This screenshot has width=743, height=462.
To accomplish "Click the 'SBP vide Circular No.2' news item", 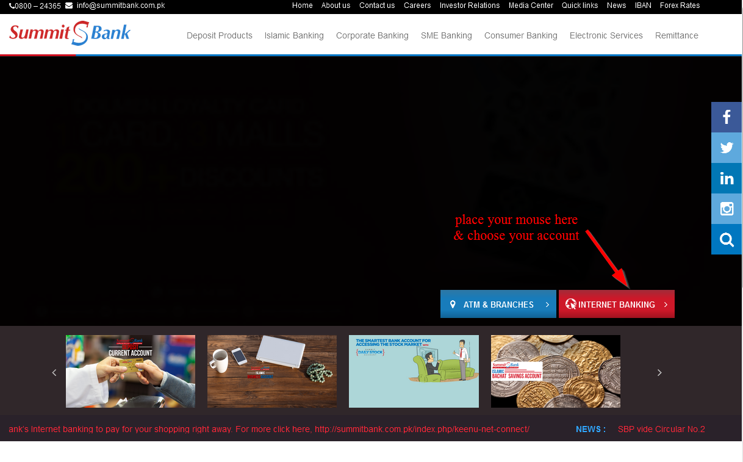I will pyautogui.click(x=661, y=429).
